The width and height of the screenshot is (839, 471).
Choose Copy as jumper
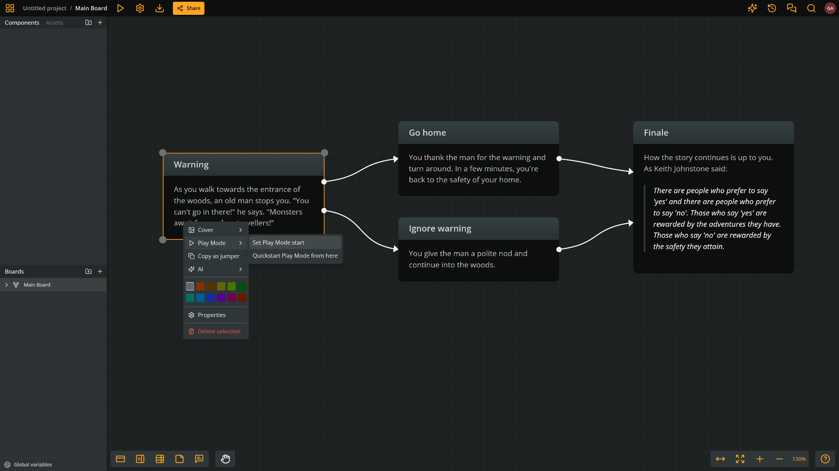click(x=216, y=256)
